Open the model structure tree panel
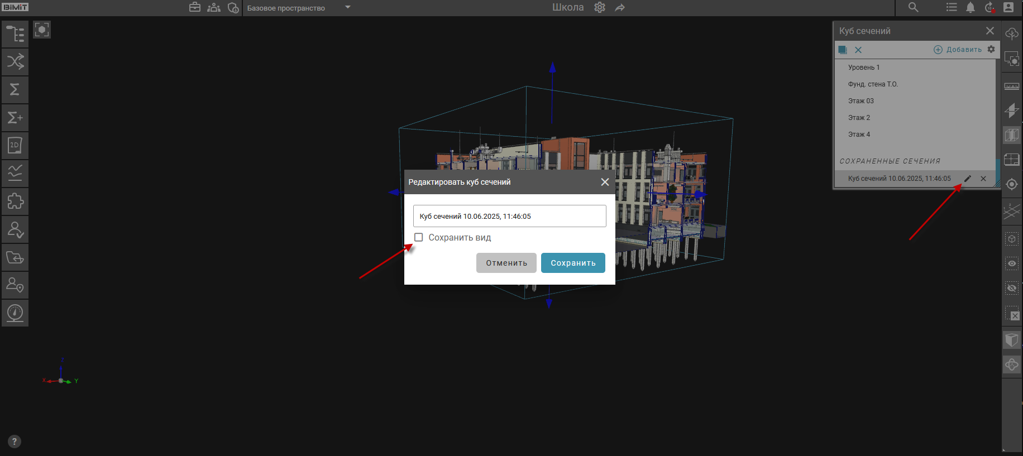1023x456 pixels. point(15,34)
